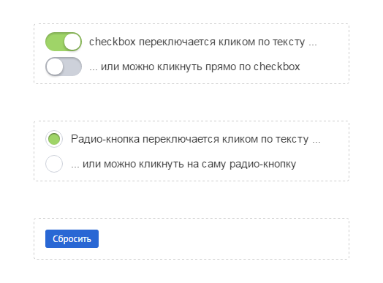Click the word "Радио-кнопка" in the radio label

coord(105,139)
